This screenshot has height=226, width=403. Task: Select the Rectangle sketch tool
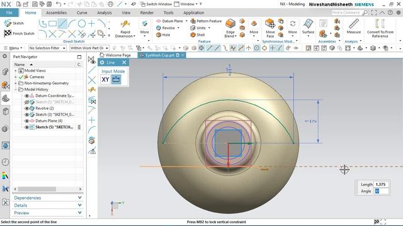(52, 24)
